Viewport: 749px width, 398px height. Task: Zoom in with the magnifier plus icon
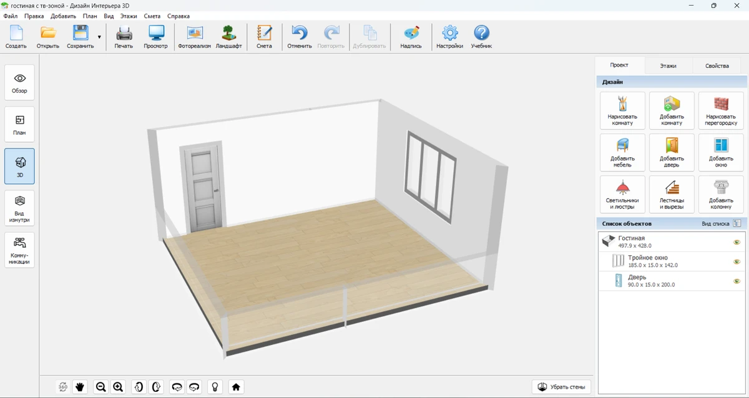[118, 387]
